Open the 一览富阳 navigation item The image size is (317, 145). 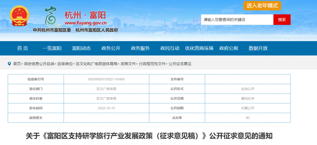pos(52,48)
